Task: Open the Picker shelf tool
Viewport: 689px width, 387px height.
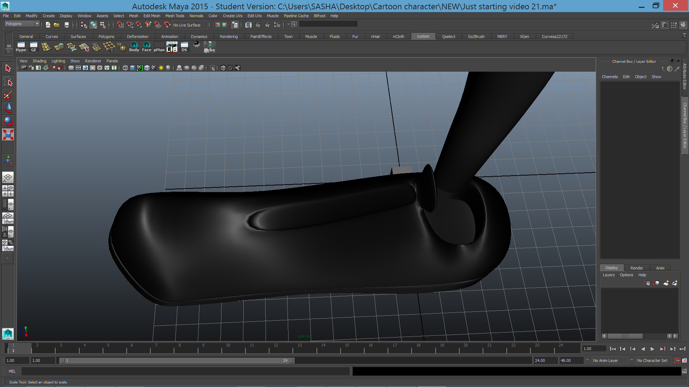Action: [x=210, y=47]
